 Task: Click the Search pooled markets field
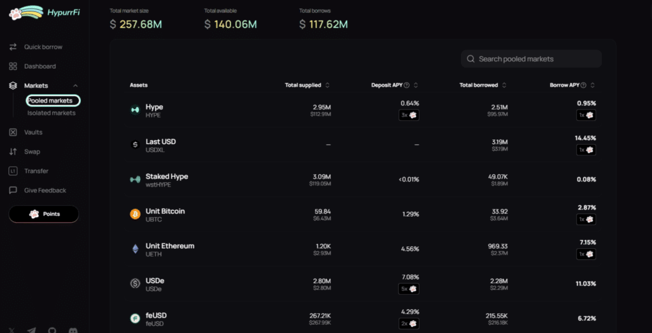coord(532,59)
